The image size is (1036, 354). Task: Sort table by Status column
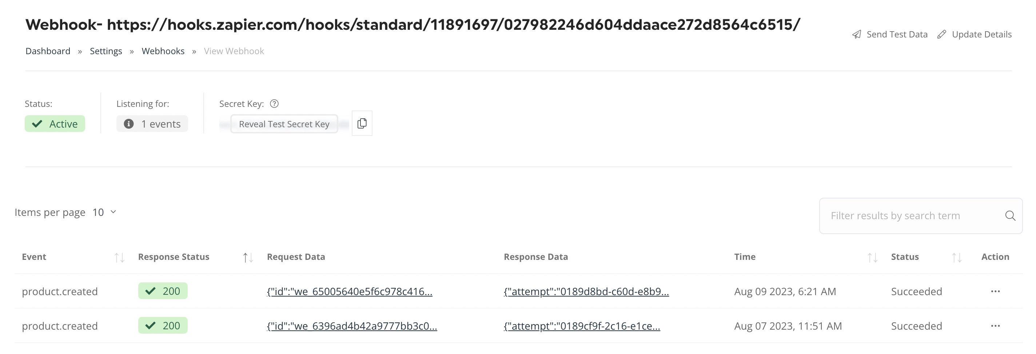[x=957, y=258]
